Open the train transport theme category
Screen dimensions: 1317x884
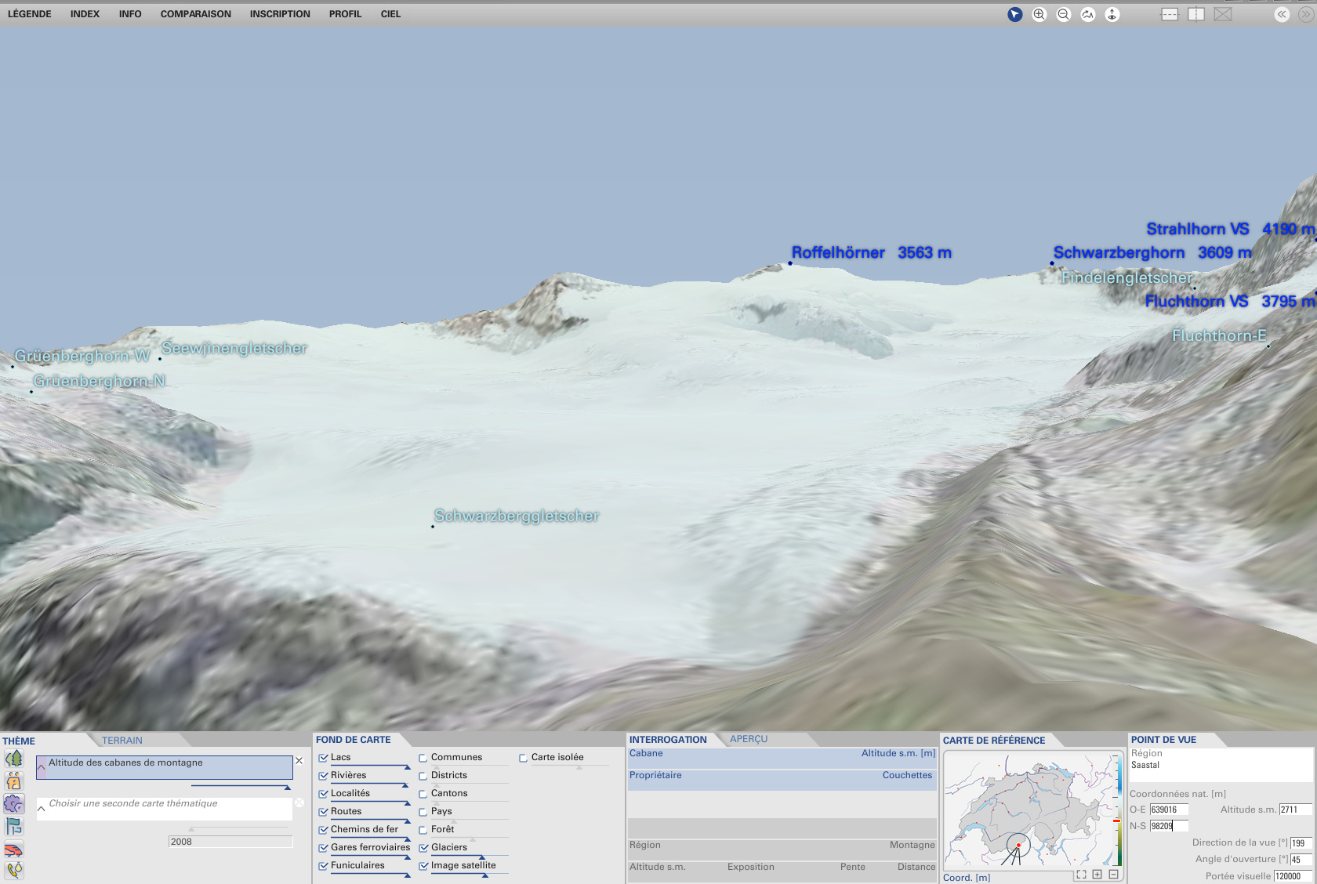point(14,850)
